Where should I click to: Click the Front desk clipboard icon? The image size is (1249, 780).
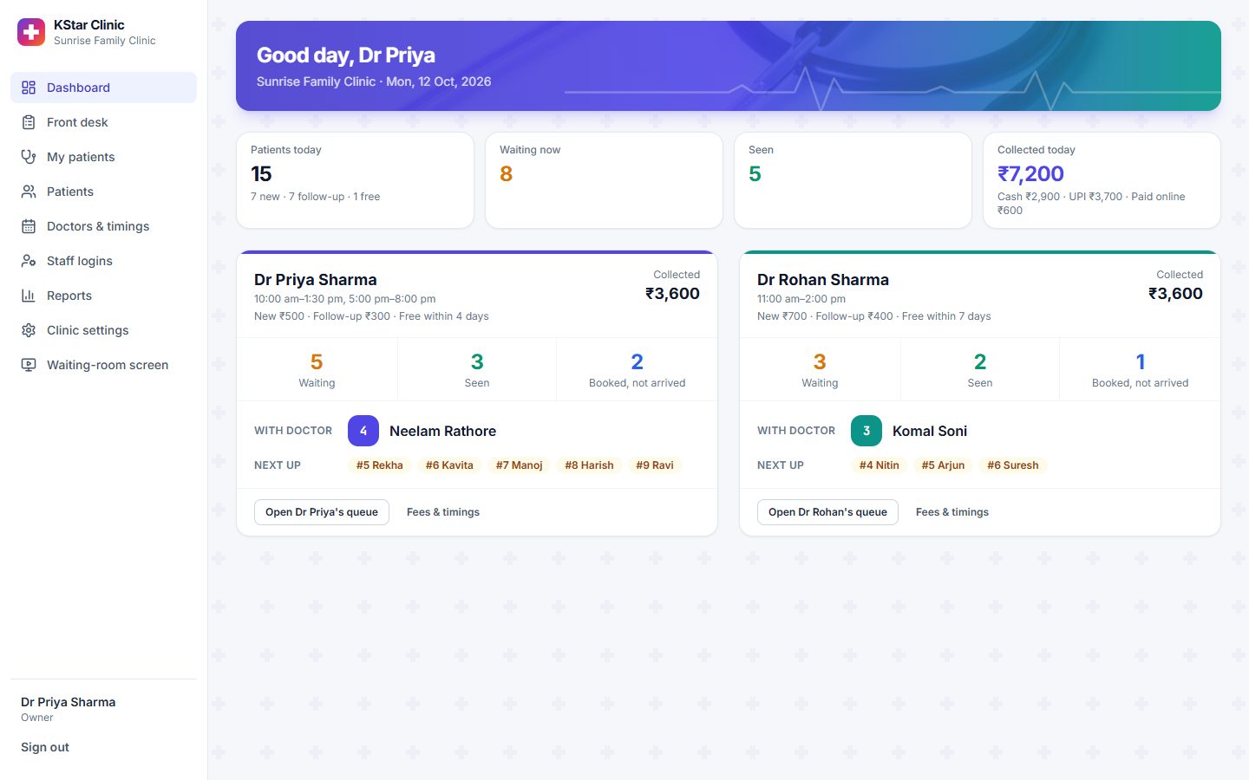[29, 122]
